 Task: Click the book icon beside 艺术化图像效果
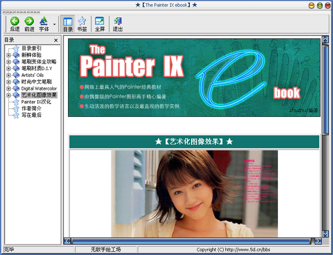tap(16, 95)
